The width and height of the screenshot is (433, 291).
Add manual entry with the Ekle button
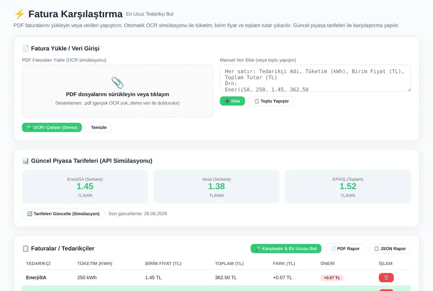[x=232, y=101]
